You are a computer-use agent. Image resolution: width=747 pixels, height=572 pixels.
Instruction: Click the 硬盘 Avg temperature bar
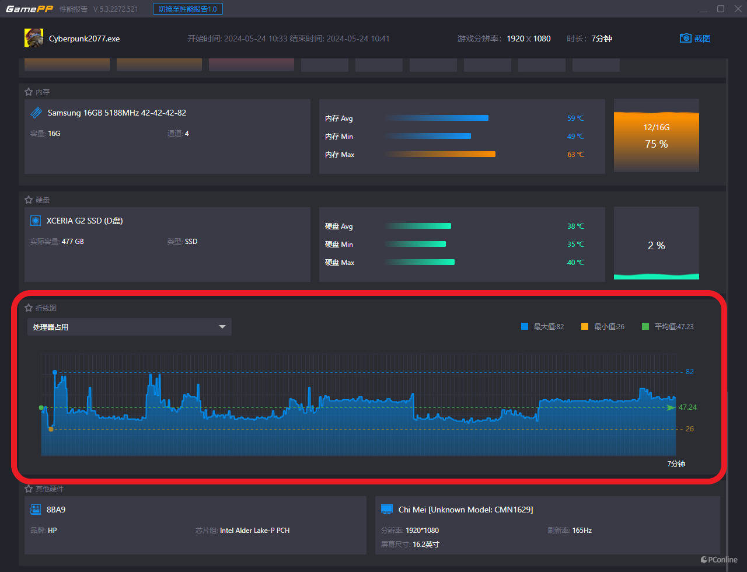418,226
